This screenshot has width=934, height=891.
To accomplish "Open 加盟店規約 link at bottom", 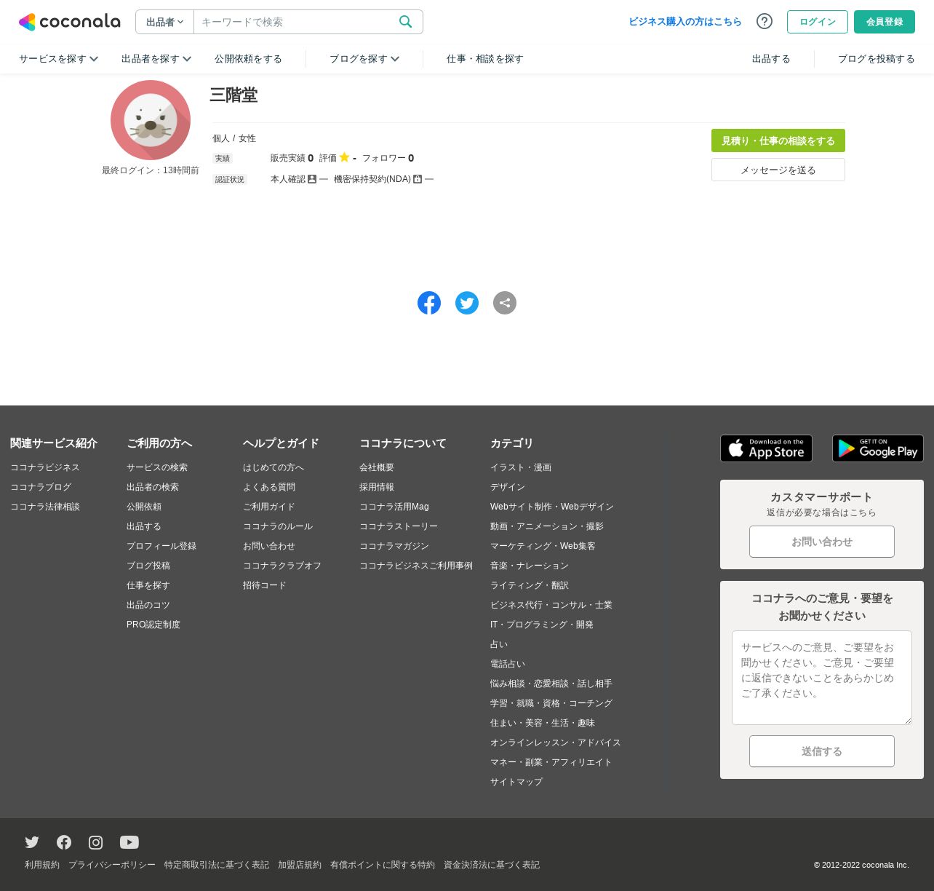I will pyautogui.click(x=300, y=865).
